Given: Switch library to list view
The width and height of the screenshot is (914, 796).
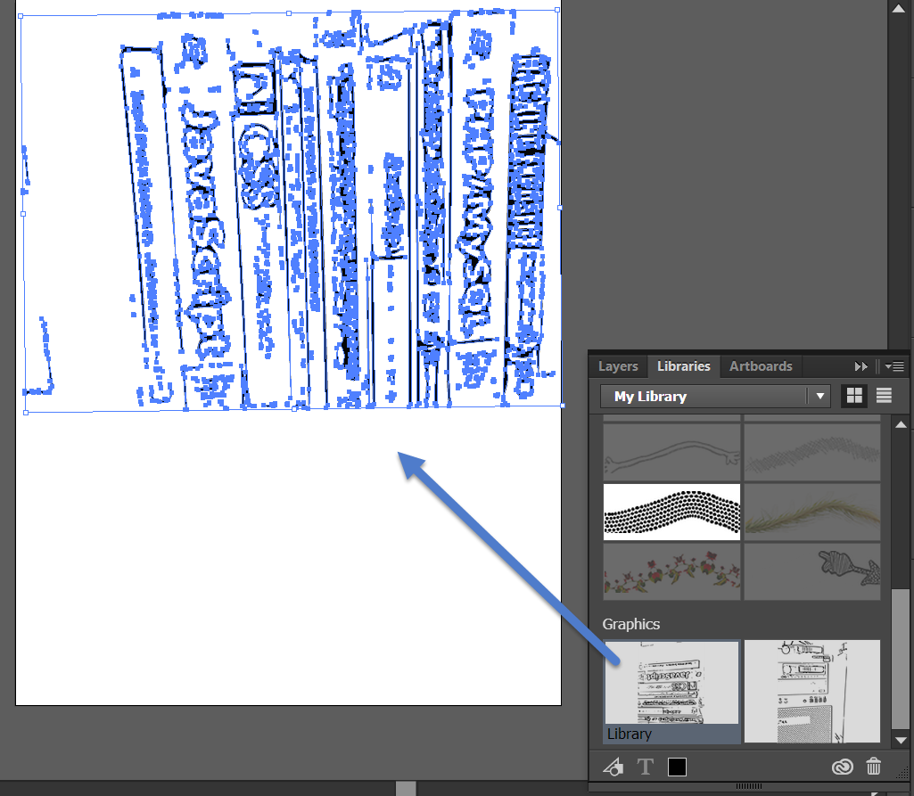Looking at the screenshot, I should pyautogui.click(x=884, y=396).
